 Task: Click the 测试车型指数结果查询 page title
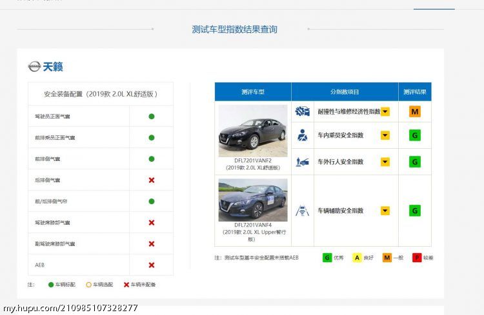[x=234, y=29]
